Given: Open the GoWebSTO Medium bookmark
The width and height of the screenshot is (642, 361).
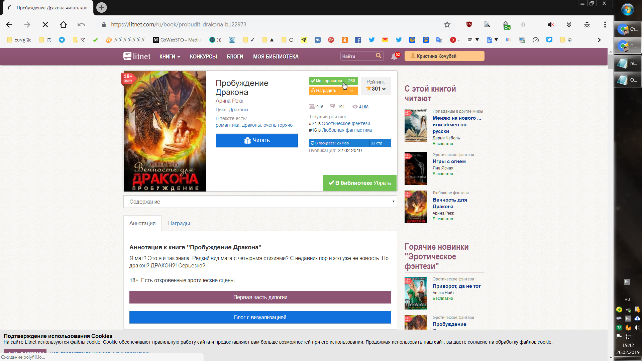Looking at the screenshot, I should [x=177, y=40].
